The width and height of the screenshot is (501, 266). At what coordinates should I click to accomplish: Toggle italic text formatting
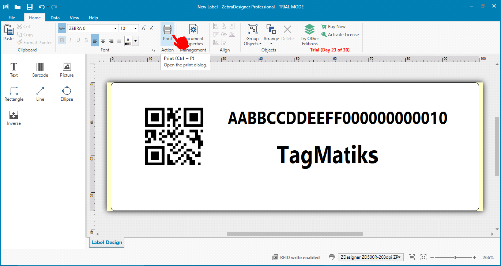70,41
